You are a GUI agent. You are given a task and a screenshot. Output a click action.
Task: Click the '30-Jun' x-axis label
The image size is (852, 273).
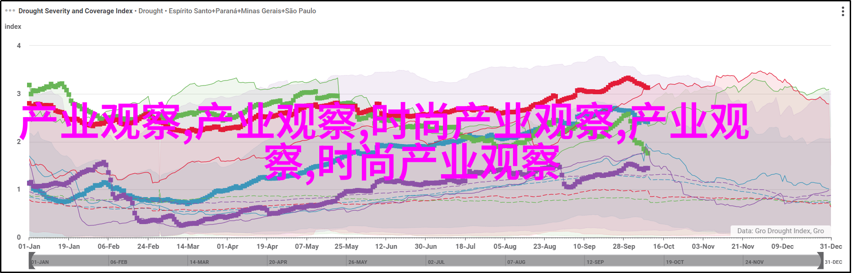[426, 246]
